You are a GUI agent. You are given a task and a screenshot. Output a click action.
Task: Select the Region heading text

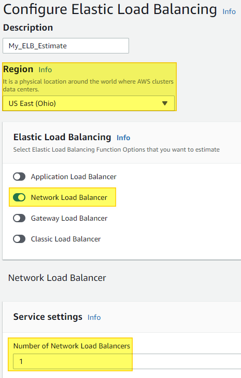18,69
